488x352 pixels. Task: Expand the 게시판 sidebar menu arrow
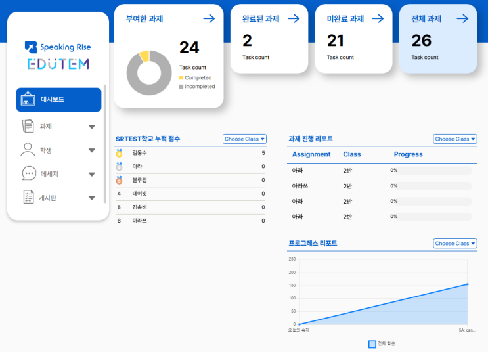pos(92,198)
